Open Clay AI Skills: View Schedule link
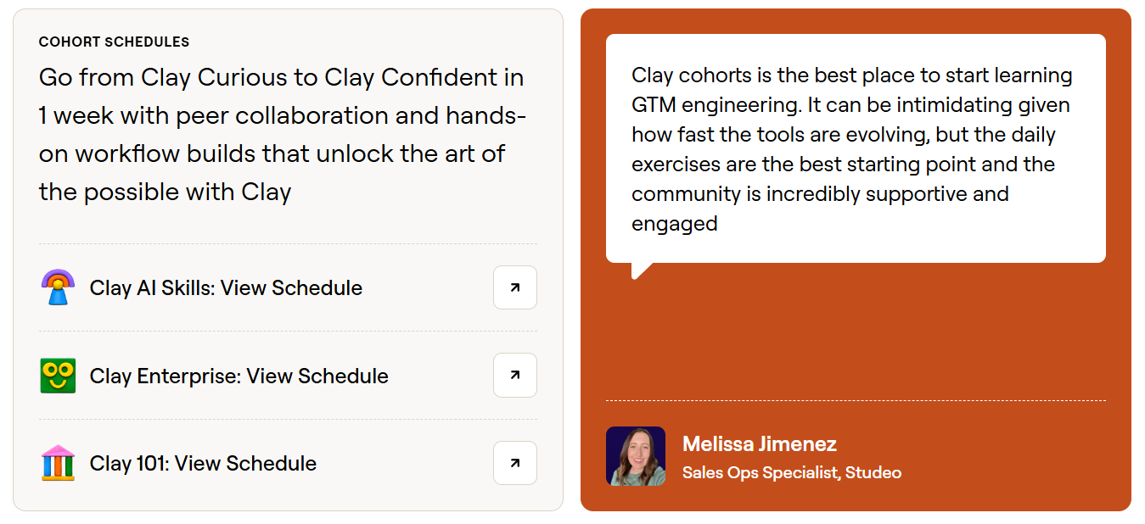 (x=226, y=287)
